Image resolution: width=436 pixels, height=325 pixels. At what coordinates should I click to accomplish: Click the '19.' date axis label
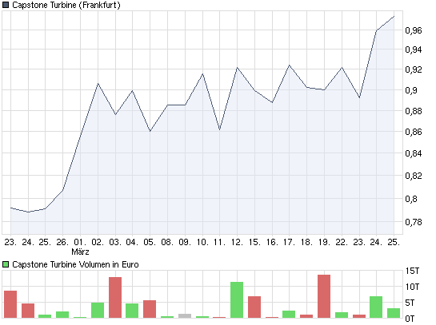(324, 242)
